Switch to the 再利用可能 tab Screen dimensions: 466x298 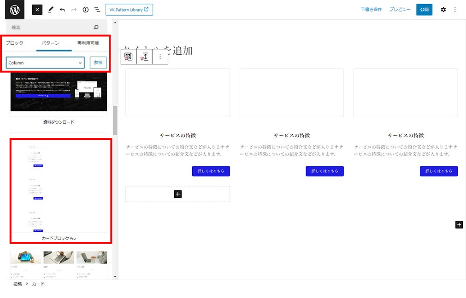click(88, 43)
